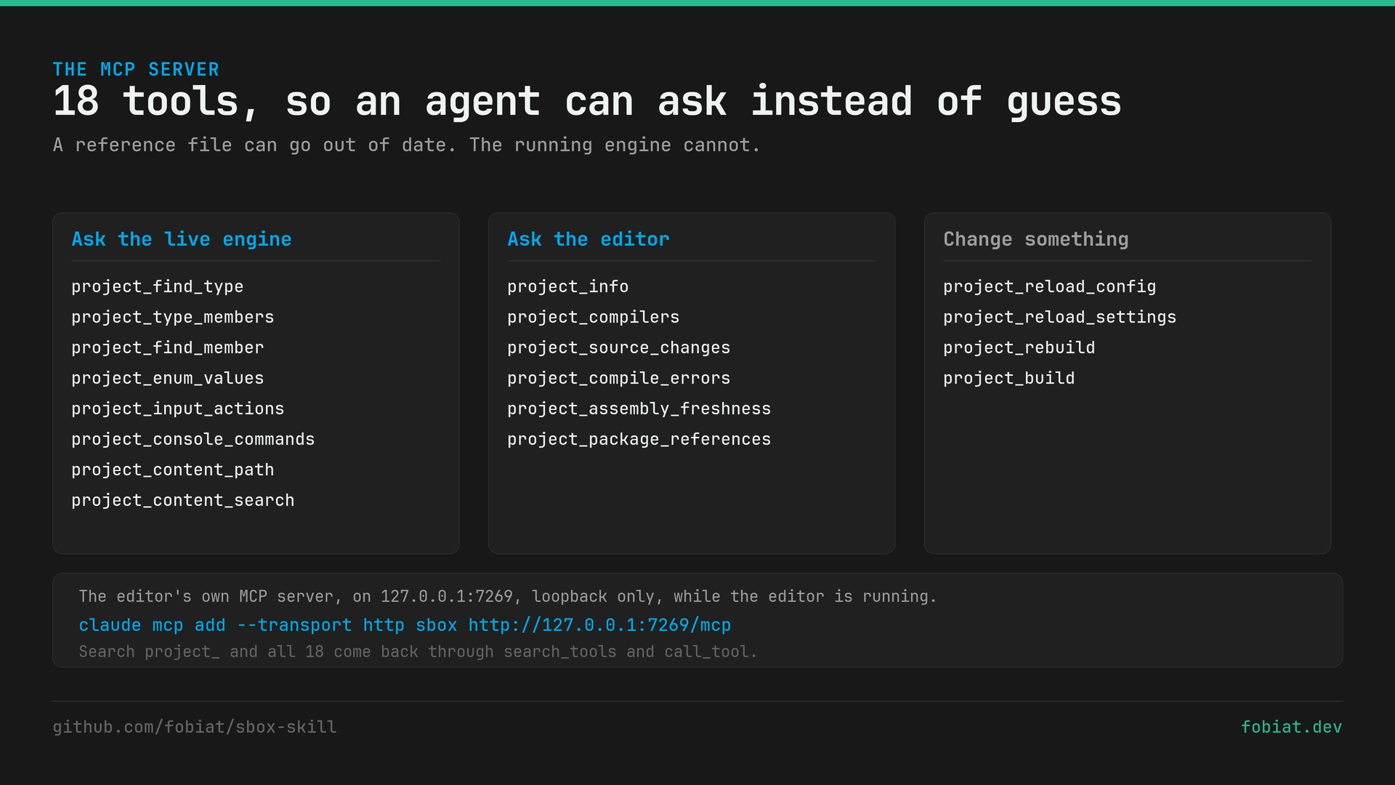Click the project_rebuild entry
Screen dimensions: 1395x785
click(1019, 348)
